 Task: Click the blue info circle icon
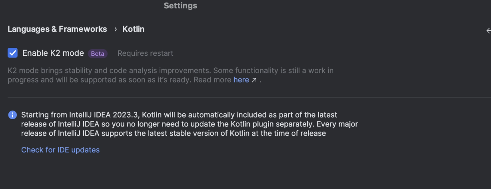click(x=12, y=115)
